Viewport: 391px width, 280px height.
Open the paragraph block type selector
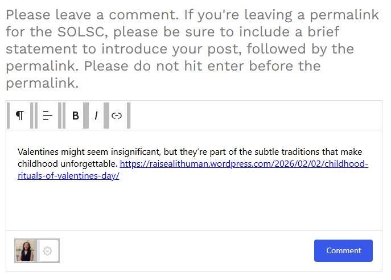(x=19, y=116)
